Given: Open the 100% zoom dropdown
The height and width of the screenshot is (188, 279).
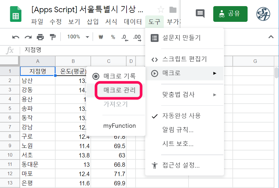Looking at the screenshot, I should pyautogui.click(x=78, y=37).
